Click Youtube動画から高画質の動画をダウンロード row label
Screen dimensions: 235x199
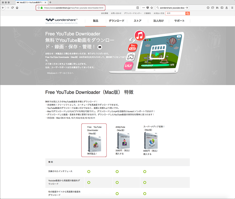64,182
